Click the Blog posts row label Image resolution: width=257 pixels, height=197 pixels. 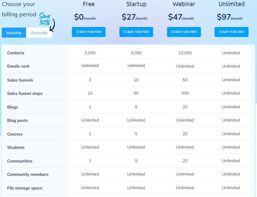click(17, 121)
